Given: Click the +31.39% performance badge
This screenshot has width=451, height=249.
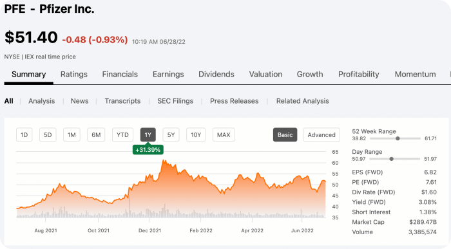Looking at the screenshot, I should (x=148, y=150).
